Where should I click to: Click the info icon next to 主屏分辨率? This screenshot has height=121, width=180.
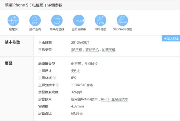click(58, 85)
